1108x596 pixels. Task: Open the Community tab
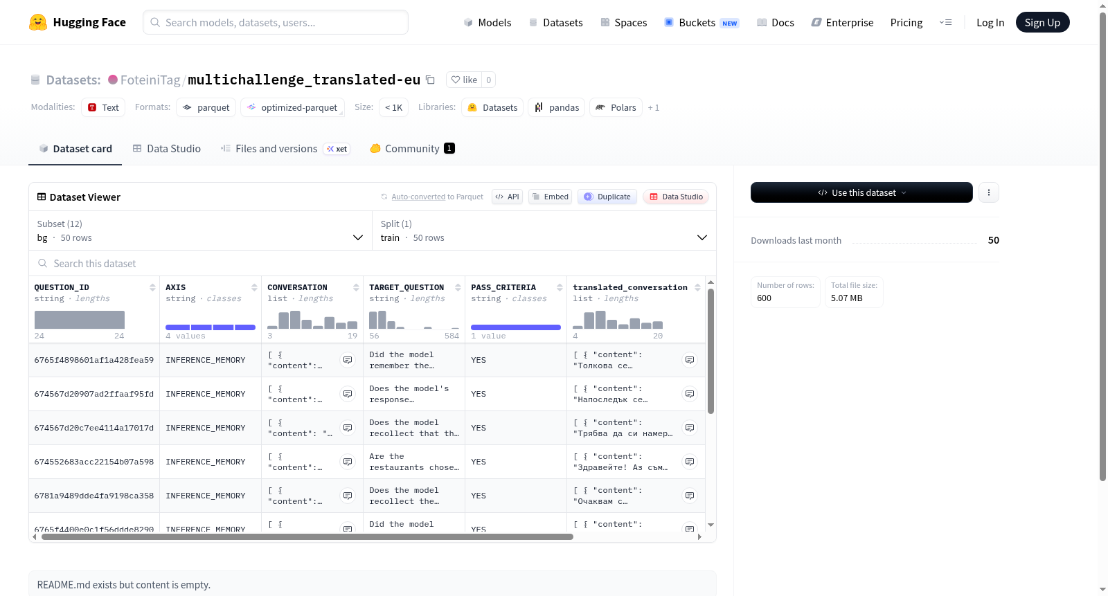pos(412,149)
